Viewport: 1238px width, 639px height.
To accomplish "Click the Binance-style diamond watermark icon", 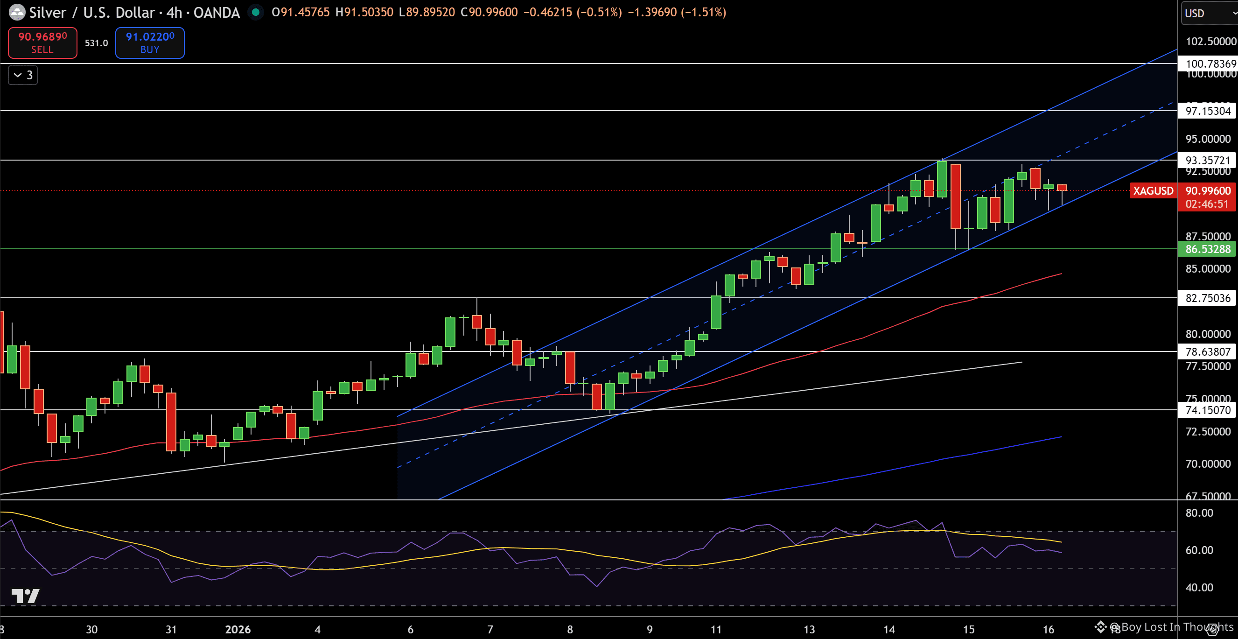I will tap(1100, 626).
